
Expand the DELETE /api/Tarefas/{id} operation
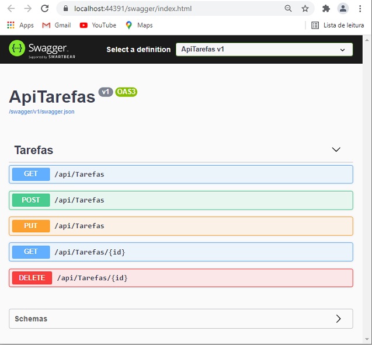coord(181,278)
